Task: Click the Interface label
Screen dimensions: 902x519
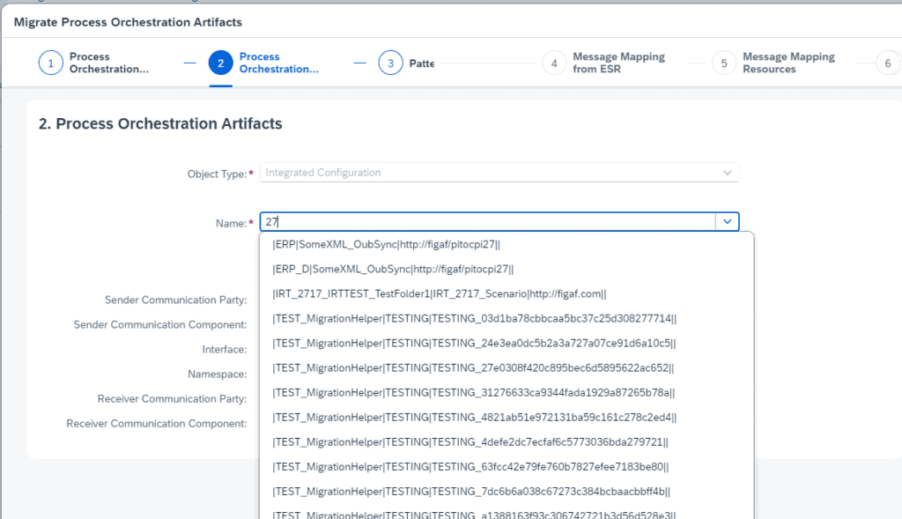Action: coord(225,349)
